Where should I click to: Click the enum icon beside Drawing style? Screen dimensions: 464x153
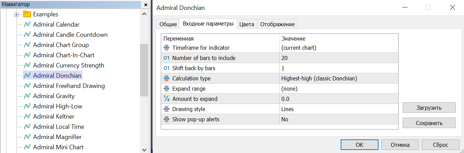click(167, 109)
